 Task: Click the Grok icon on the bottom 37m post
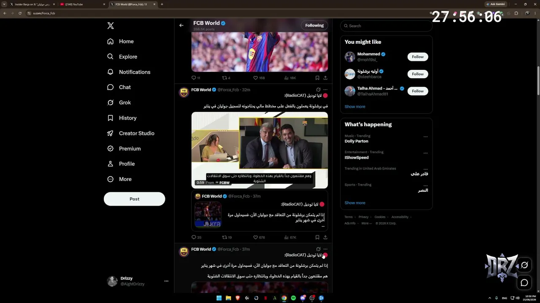[319, 249]
